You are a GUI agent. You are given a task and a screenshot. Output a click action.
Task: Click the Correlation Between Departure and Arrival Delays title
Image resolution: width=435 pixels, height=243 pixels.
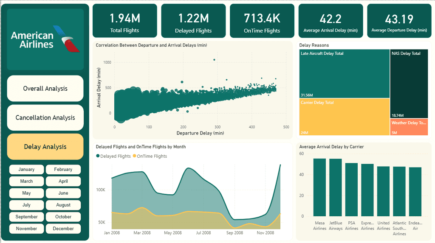click(x=152, y=45)
